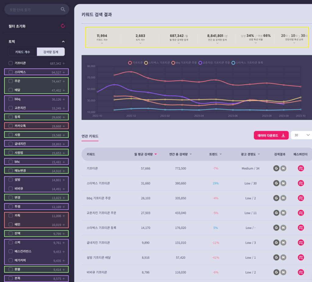The width and height of the screenshot is (312, 282).
Task: Open Pathfinder for 교촌치킨 기프티콘 주문
Action: pos(301,213)
